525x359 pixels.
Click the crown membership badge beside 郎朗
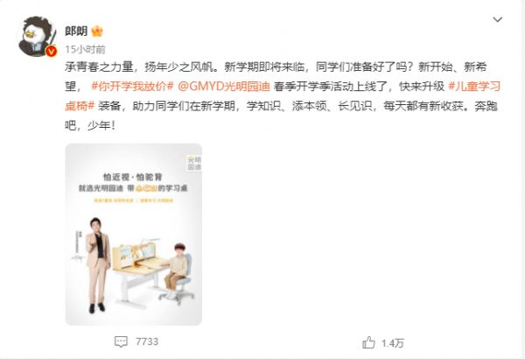pos(97,32)
